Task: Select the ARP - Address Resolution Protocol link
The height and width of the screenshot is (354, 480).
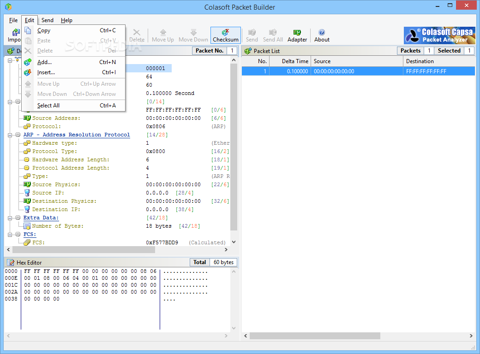Action: (x=77, y=135)
